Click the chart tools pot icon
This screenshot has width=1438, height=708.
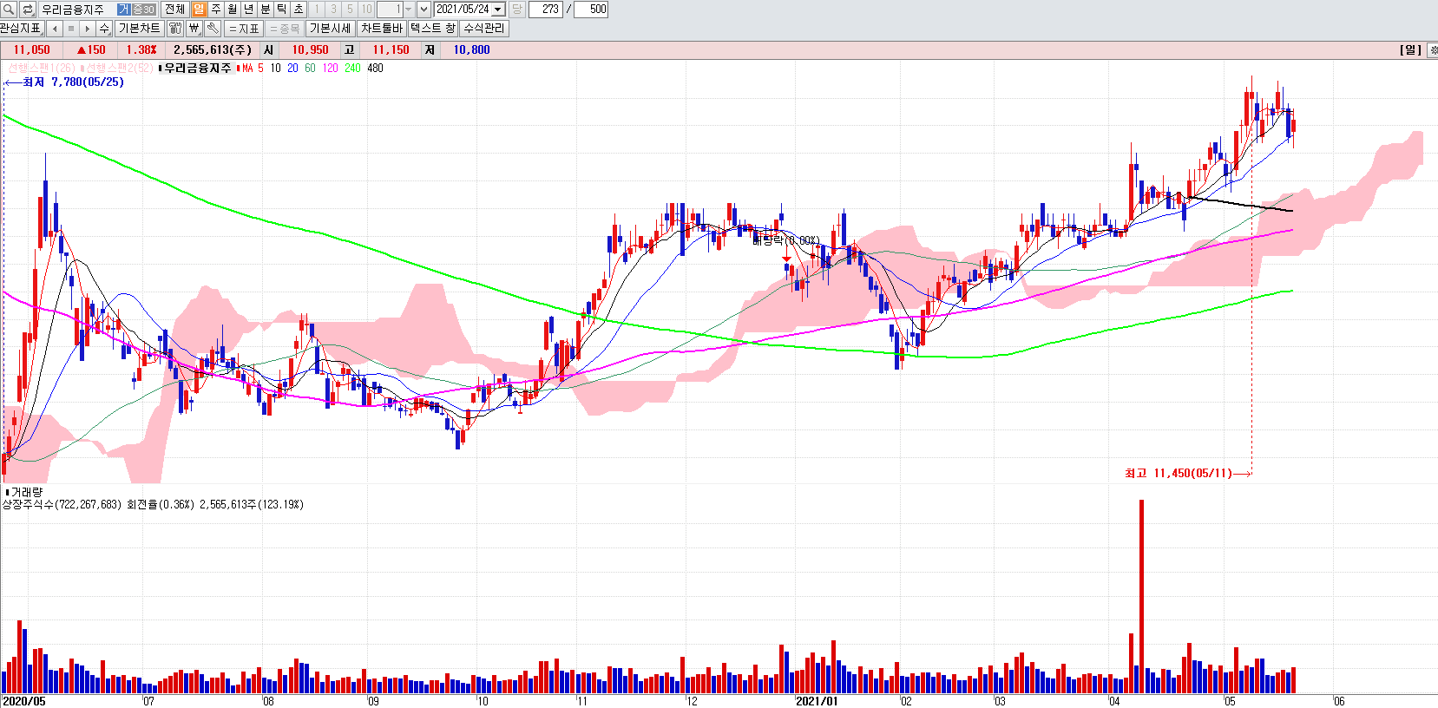(175, 28)
